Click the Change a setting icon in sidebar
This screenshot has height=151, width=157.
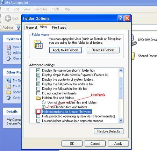[x=9, y=58]
